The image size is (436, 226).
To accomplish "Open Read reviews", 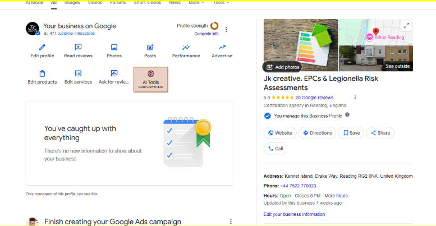I will (78, 51).
